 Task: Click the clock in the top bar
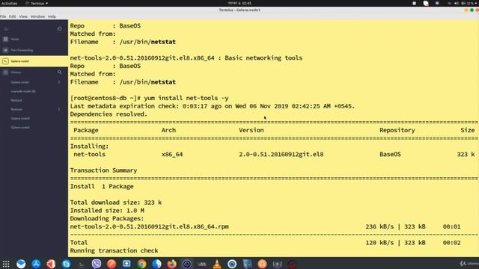(239, 3)
